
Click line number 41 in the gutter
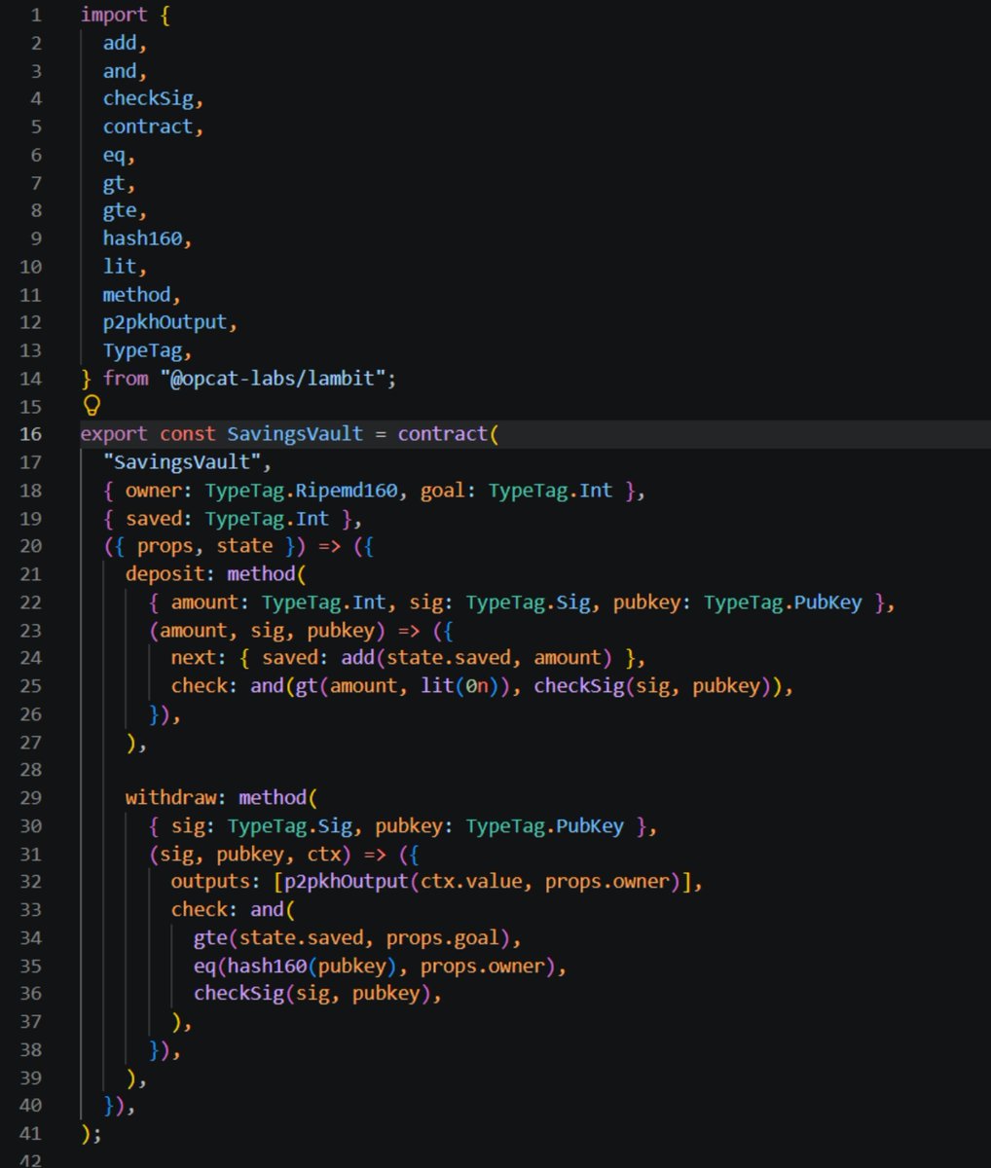(x=31, y=1133)
